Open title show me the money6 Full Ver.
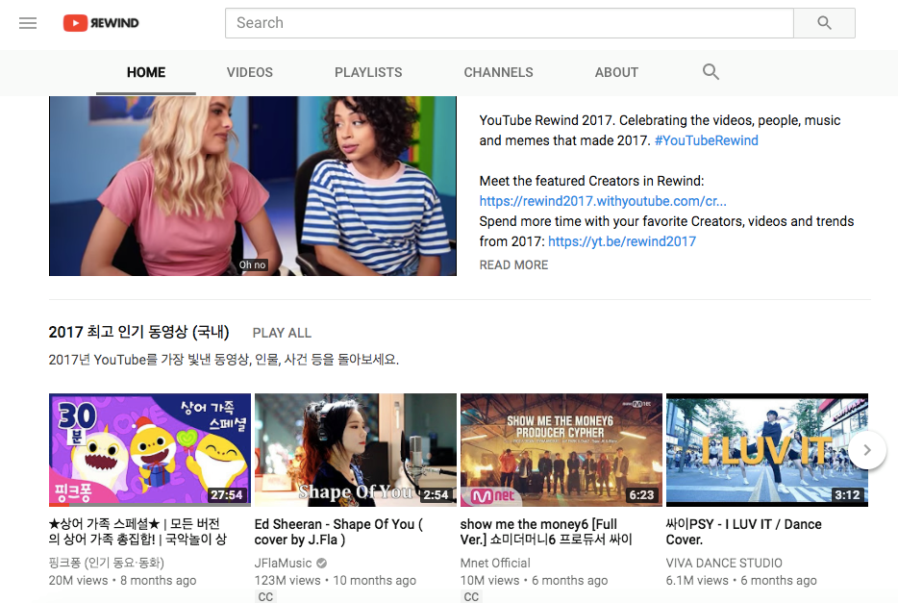The width and height of the screenshot is (898, 603). [x=546, y=532]
